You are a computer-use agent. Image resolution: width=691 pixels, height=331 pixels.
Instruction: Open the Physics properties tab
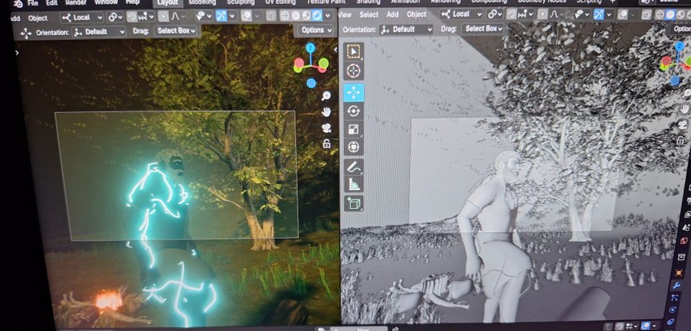(x=673, y=310)
